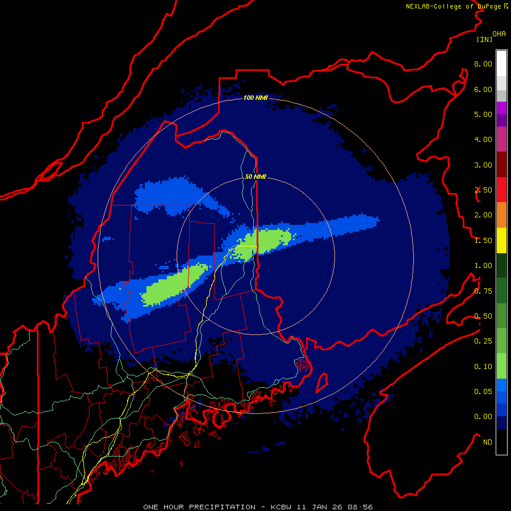This screenshot has width=511, height=511.
Task: Pick the yellow legend swatch at 1.50
Action: [501, 240]
